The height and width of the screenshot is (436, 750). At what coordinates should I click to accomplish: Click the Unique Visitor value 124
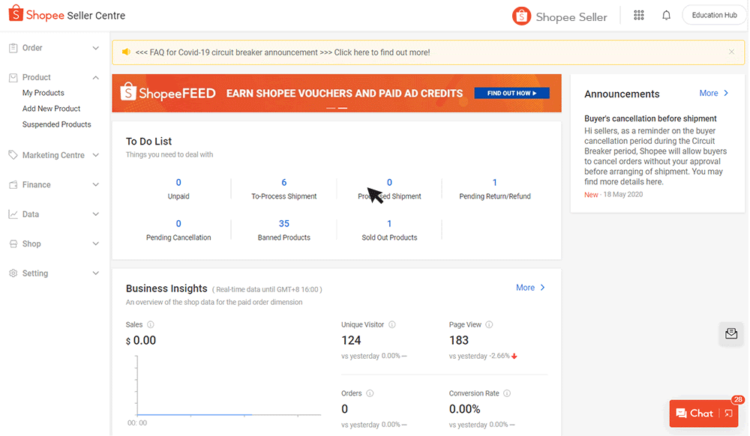351,341
